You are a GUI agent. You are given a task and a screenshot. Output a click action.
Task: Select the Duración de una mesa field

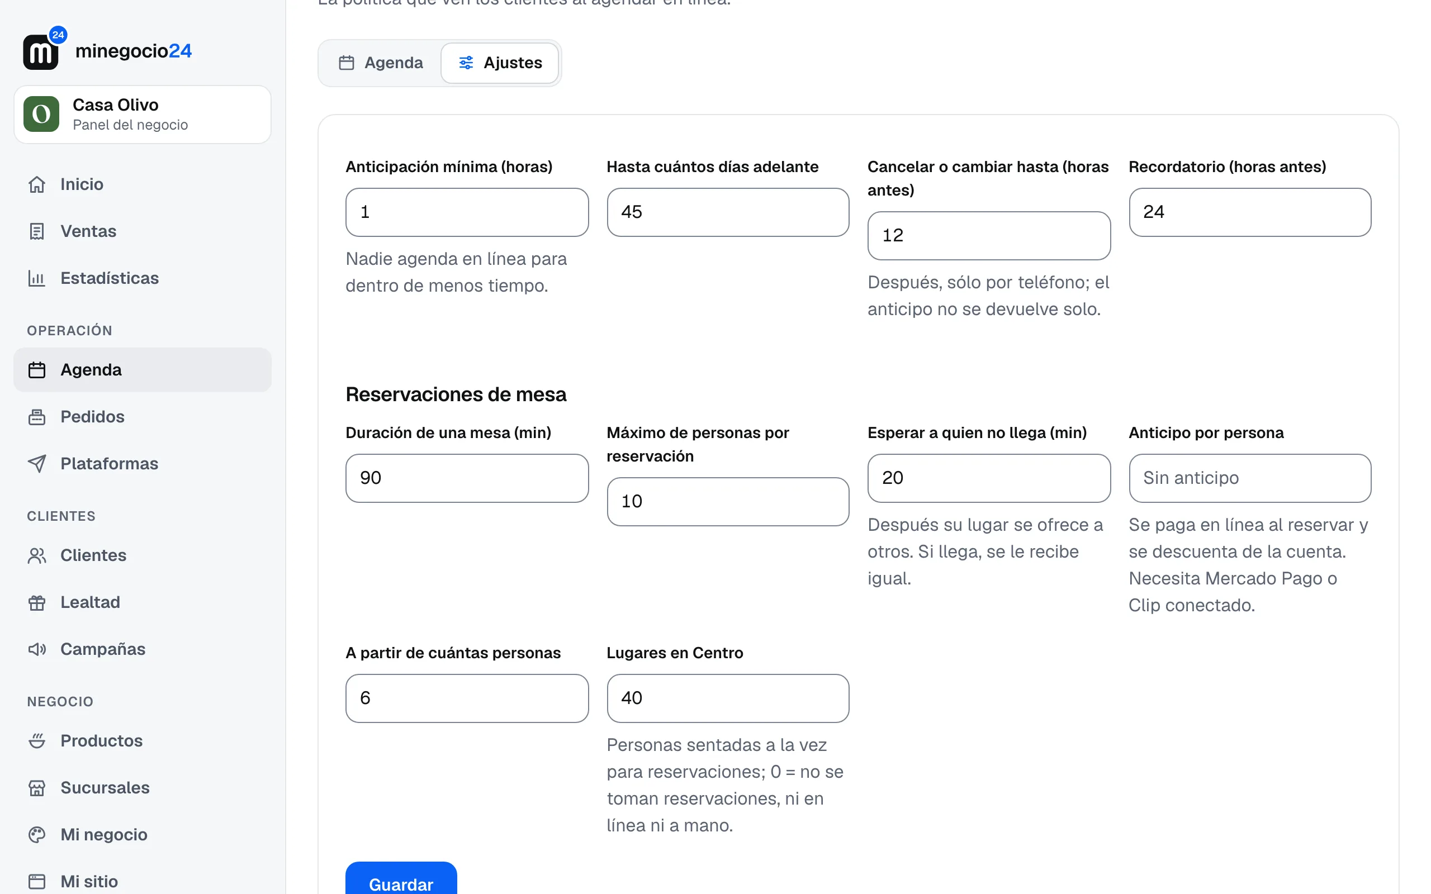tap(467, 478)
